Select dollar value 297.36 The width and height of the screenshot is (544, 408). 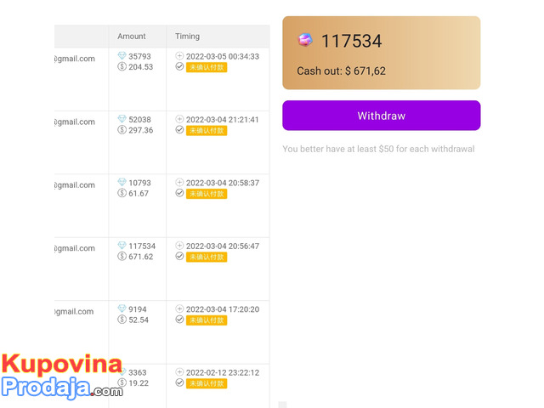pyautogui.click(x=140, y=130)
